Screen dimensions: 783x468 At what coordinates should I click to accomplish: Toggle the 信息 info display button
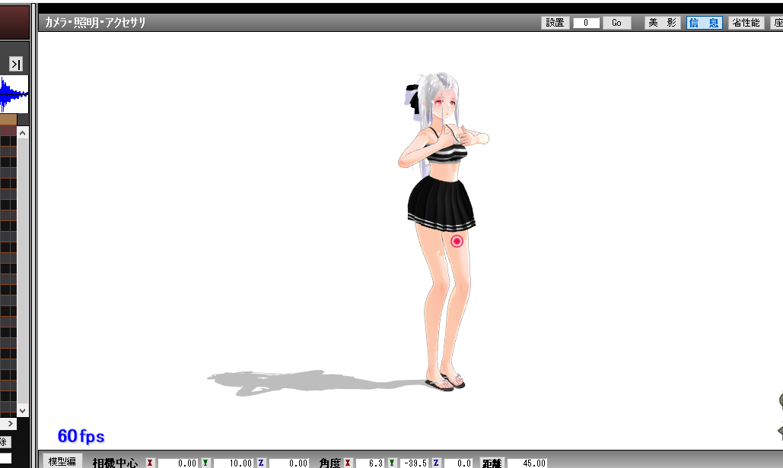point(704,23)
